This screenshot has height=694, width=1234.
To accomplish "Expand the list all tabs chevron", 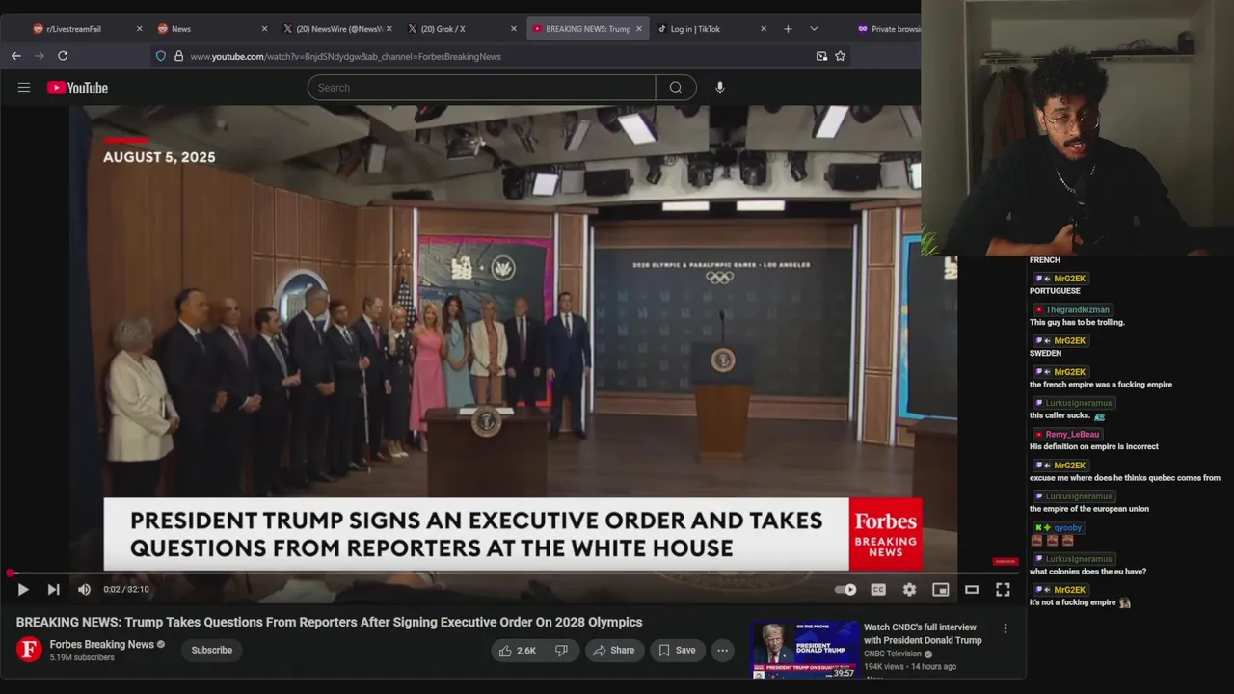I will [x=814, y=29].
